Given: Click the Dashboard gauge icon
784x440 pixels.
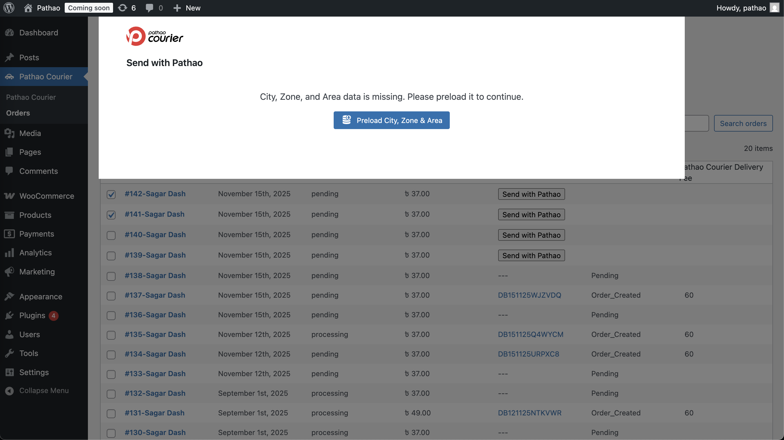Looking at the screenshot, I should click(x=9, y=33).
